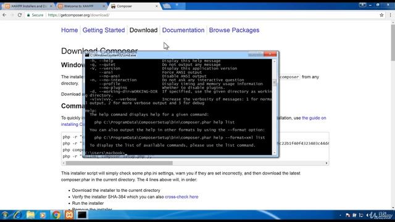Open the Chrome three-dot menu

pyautogui.click(x=391, y=15)
